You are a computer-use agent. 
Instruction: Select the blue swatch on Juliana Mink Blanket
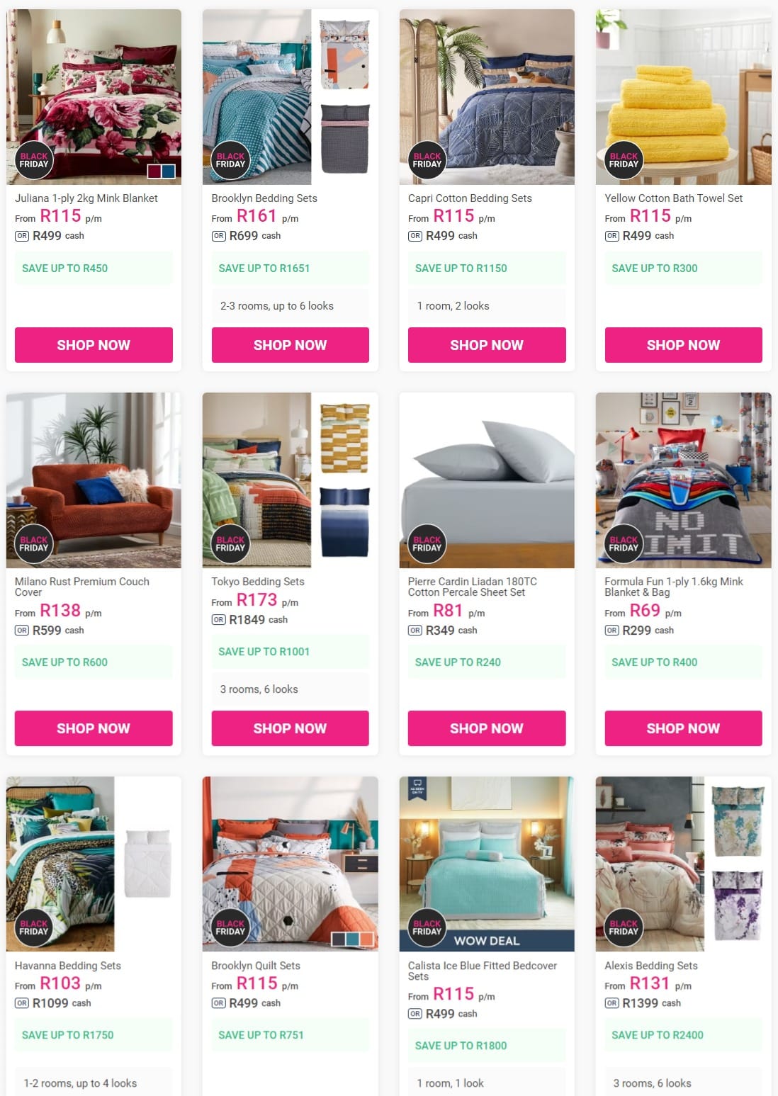[168, 171]
